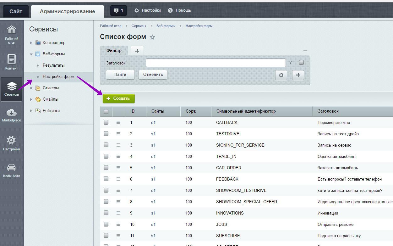Check the TRADE_IN row checkbox
Viewport: 393px width, 246px height.
pyautogui.click(x=106, y=156)
